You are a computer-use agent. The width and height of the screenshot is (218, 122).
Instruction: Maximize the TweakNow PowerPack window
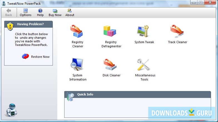click(201, 2)
